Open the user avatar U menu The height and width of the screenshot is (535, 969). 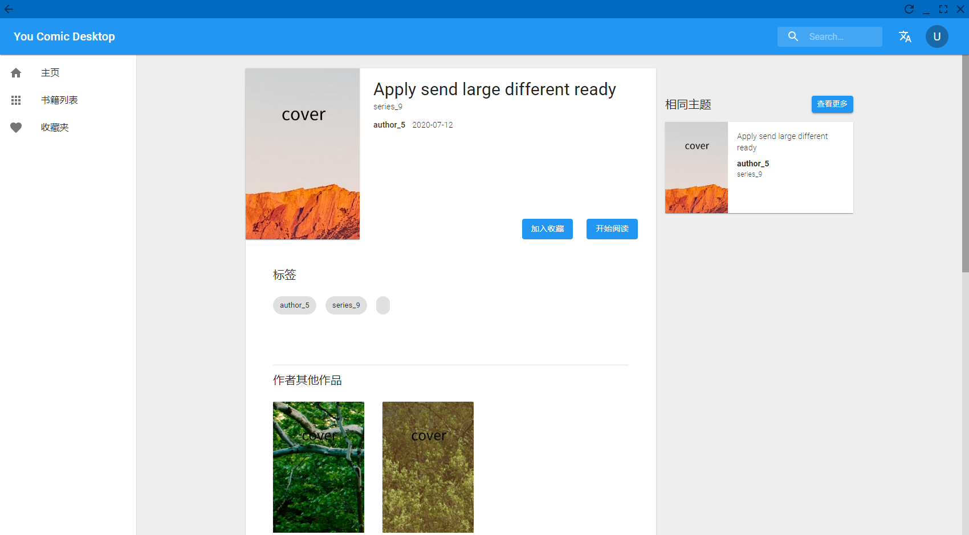point(937,36)
